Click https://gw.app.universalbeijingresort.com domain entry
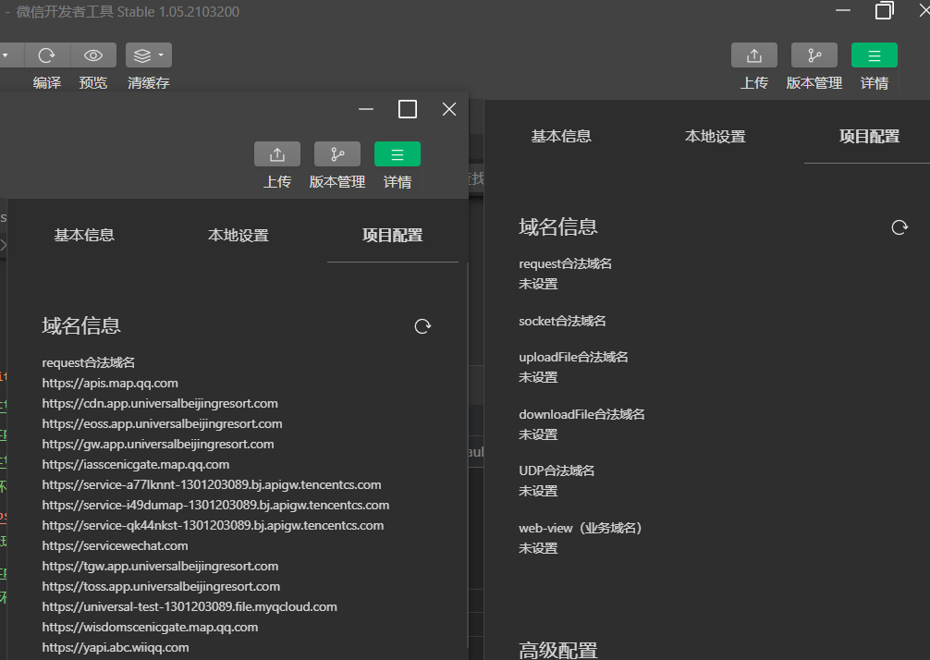The height and width of the screenshot is (660, 930). point(158,444)
